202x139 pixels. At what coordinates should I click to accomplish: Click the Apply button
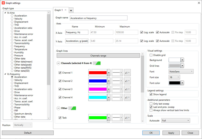point(171,133)
